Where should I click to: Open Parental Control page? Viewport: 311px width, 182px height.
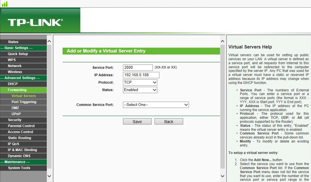pos(23,126)
